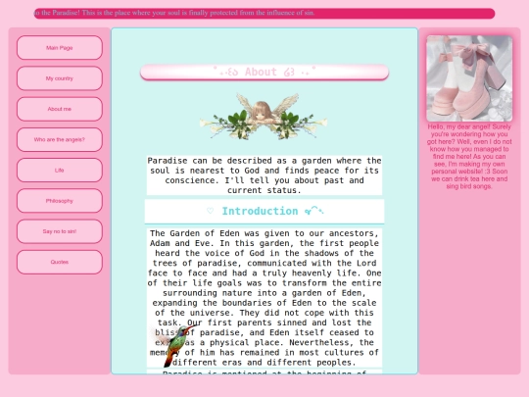
Task: Go to the Quotes page
Action: 60,262
